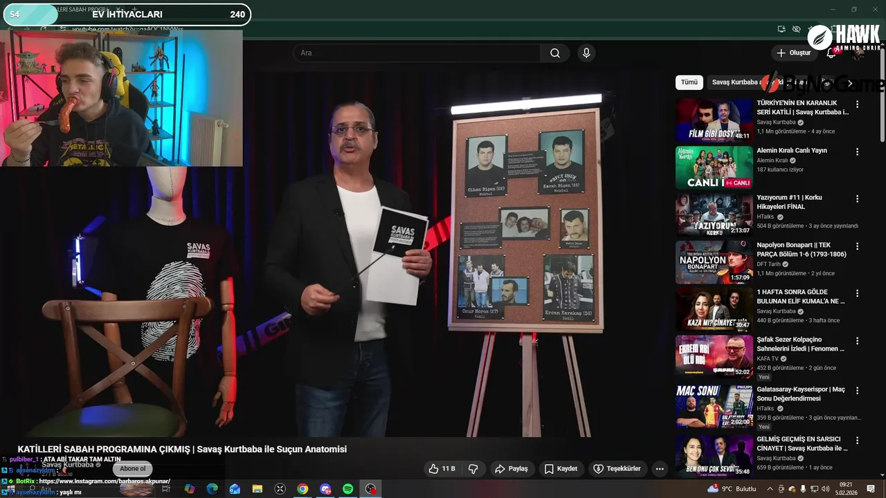The width and height of the screenshot is (886, 498).
Task: Click the YouTube search magnifier button
Action: point(555,53)
